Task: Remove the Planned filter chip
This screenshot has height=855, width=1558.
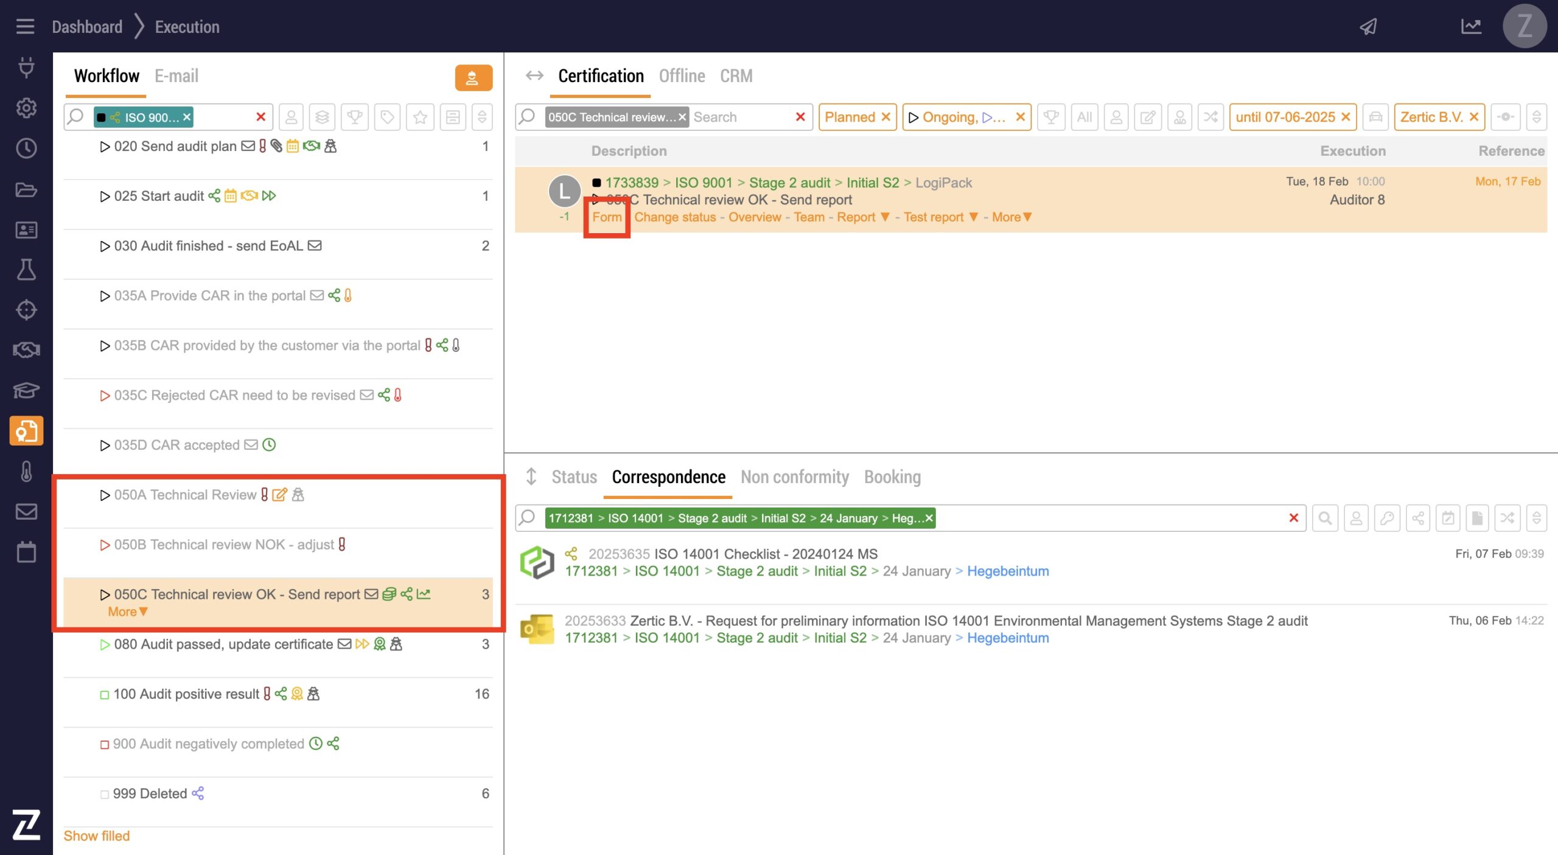Action: pyautogui.click(x=886, y=117)
